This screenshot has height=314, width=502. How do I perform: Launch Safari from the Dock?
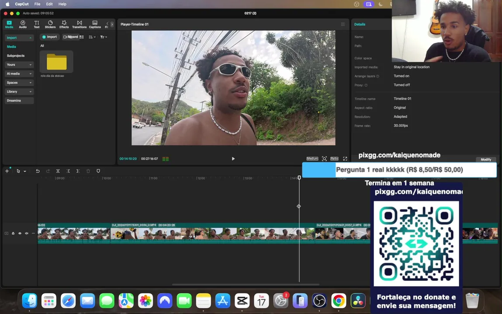tap(68, 300)
